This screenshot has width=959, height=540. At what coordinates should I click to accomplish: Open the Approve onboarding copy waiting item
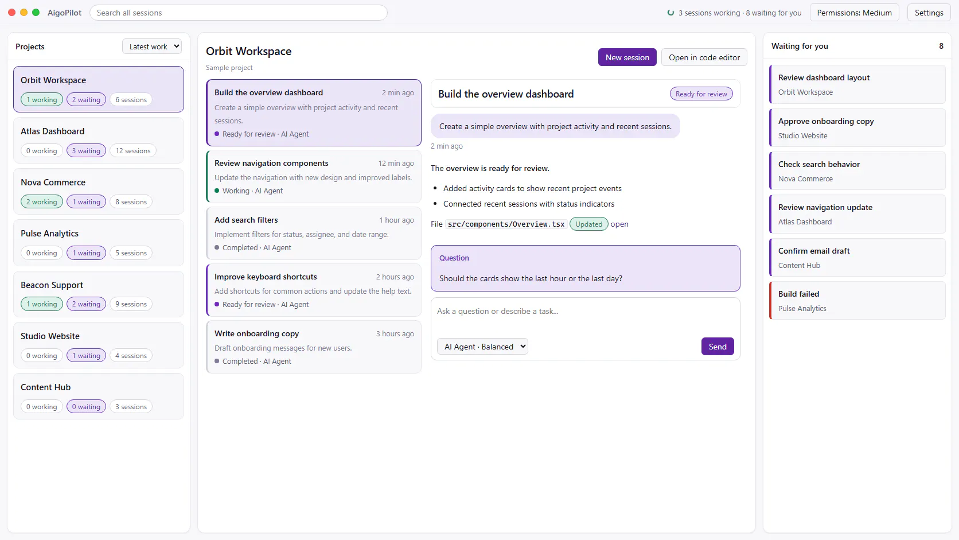(x=857, y=128)
